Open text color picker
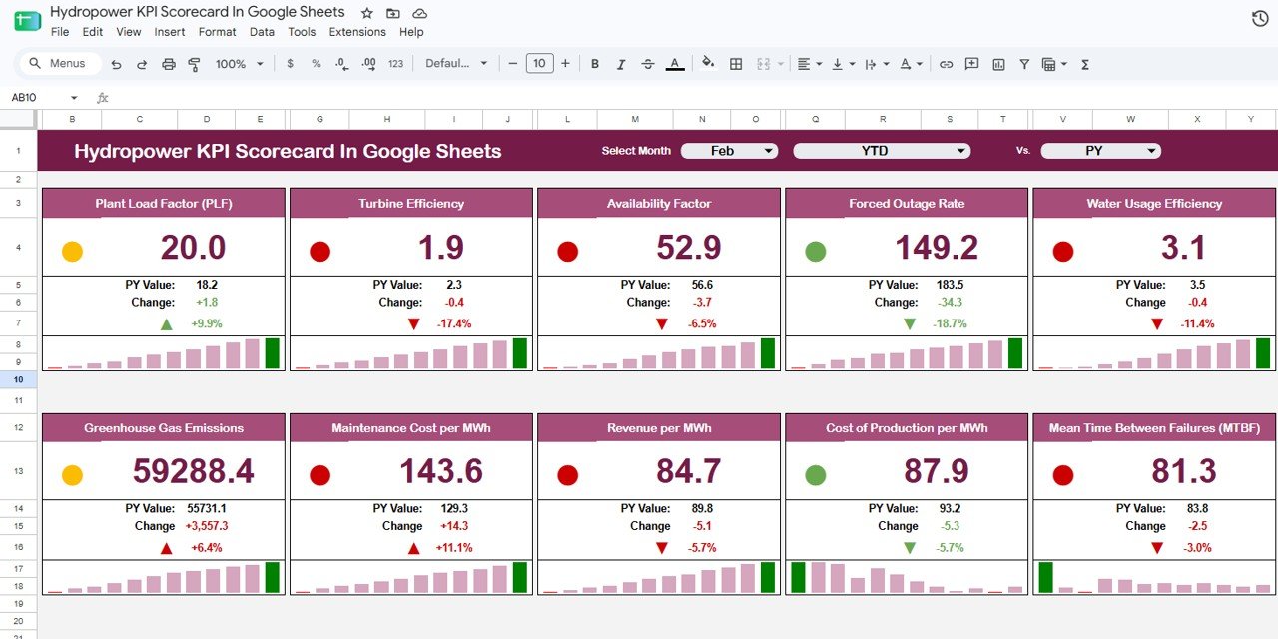The width and height of the screenshot is (1278, 639). tap(675, 64)
